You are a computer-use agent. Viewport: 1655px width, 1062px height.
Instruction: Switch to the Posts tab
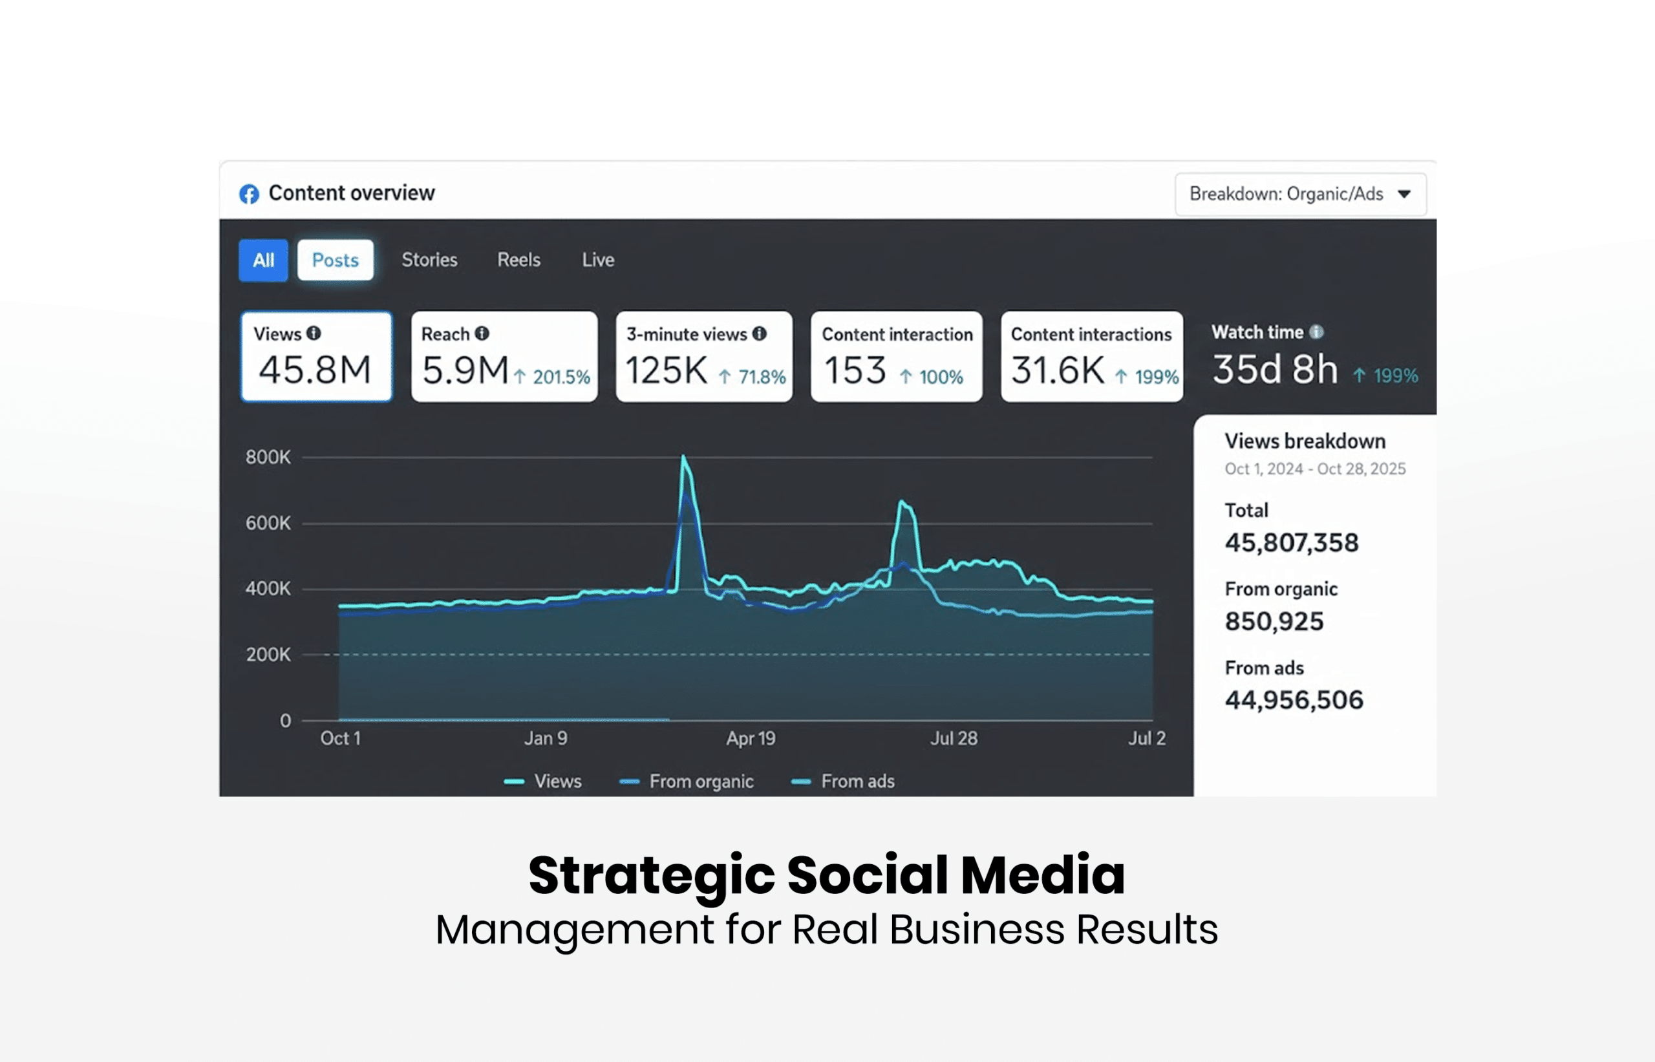click(335, 260)
